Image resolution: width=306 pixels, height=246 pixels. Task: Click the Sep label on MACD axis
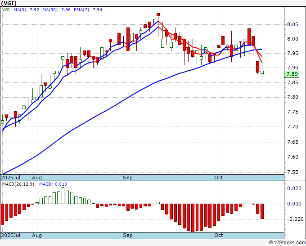pyautogui.click(x=128, y=235)
